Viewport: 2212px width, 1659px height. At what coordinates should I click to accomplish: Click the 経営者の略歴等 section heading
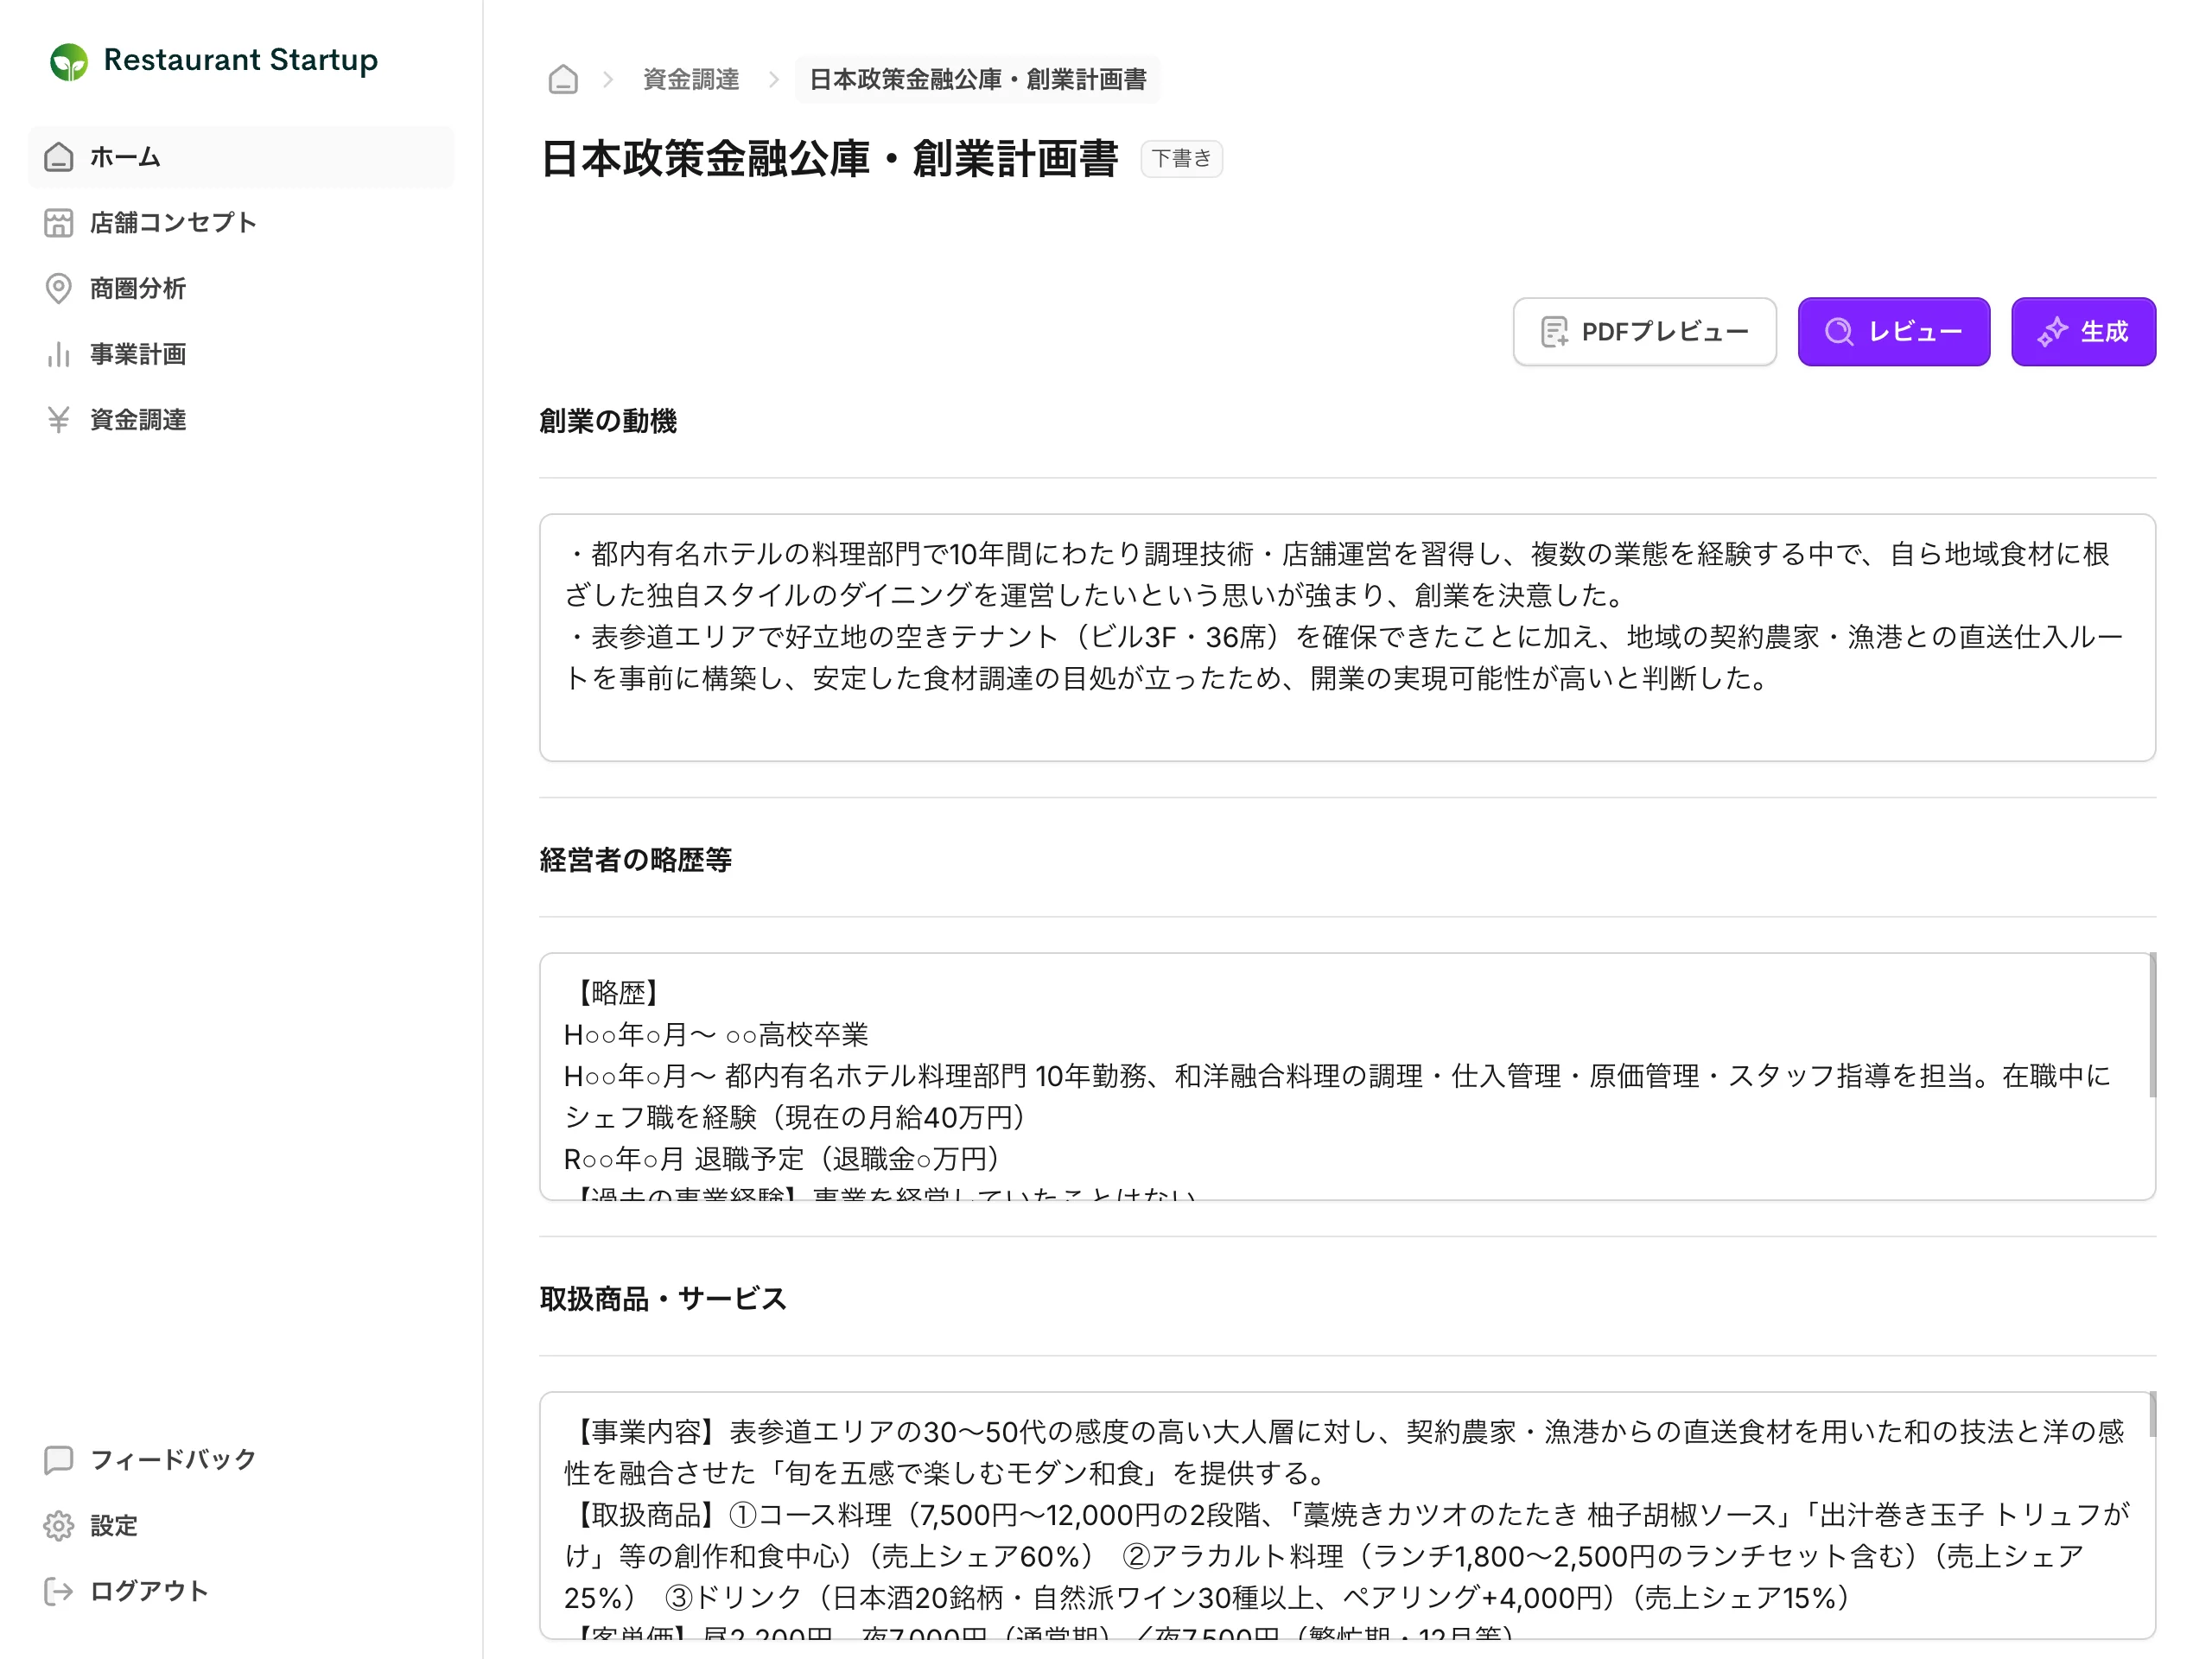(x=635, y=860)
